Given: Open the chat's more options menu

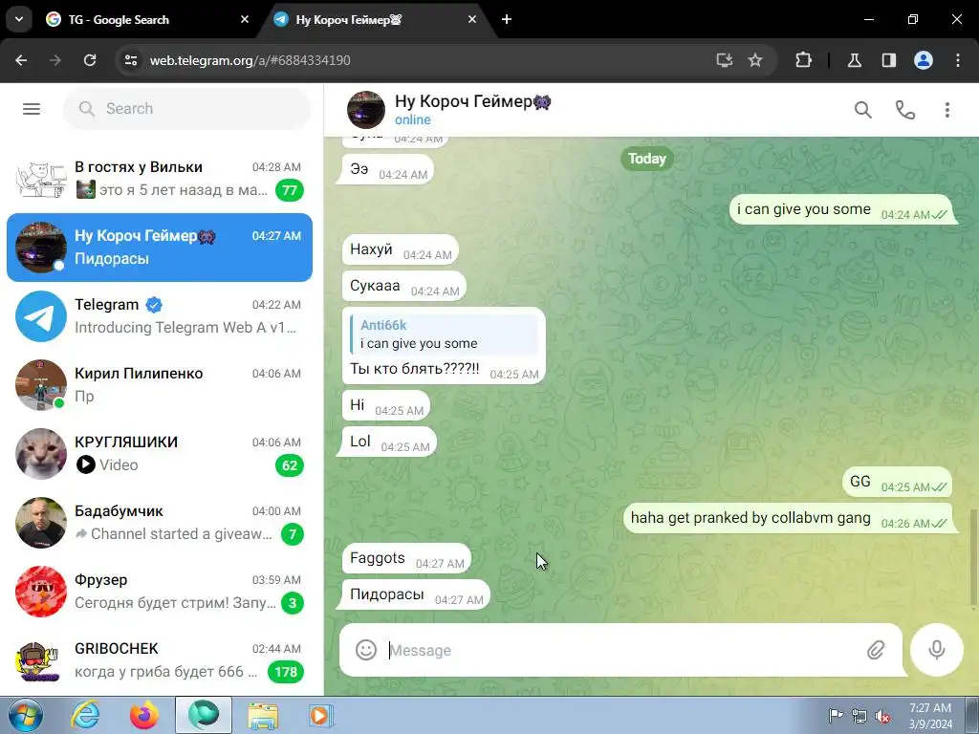Looking at the screenshot, I should pyautogui.click(x=947, y=110).
